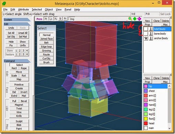The width and height of the screenshot is (175, 134).
Task: Choose the Sculpt command
Action: [x=19, y=121]
